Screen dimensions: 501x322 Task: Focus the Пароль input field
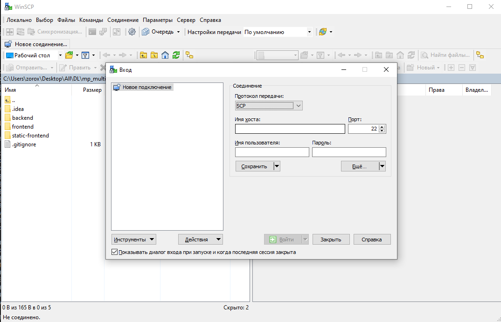click(x=349, y=152)
